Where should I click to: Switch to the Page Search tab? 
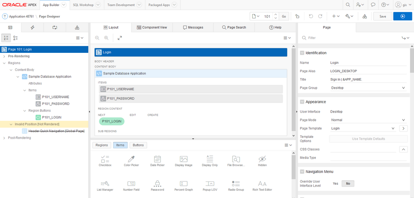pos(234,27)
